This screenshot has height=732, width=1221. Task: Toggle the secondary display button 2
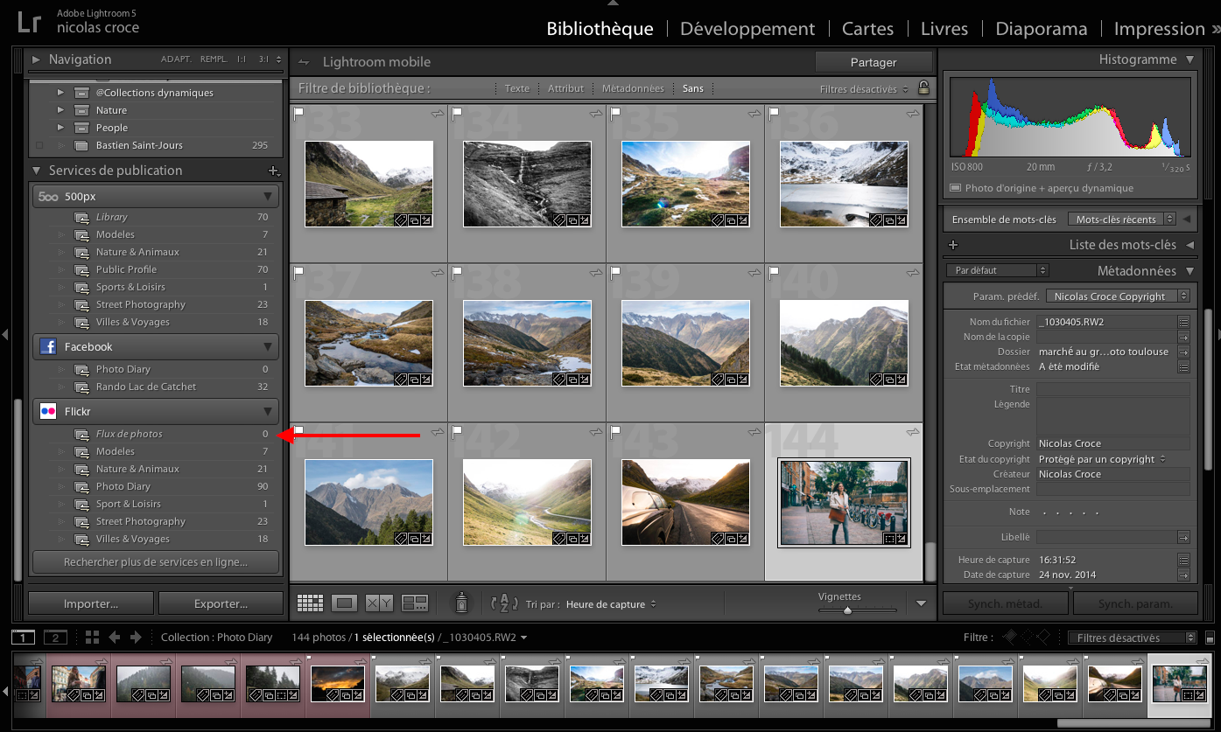pos(55,638)
